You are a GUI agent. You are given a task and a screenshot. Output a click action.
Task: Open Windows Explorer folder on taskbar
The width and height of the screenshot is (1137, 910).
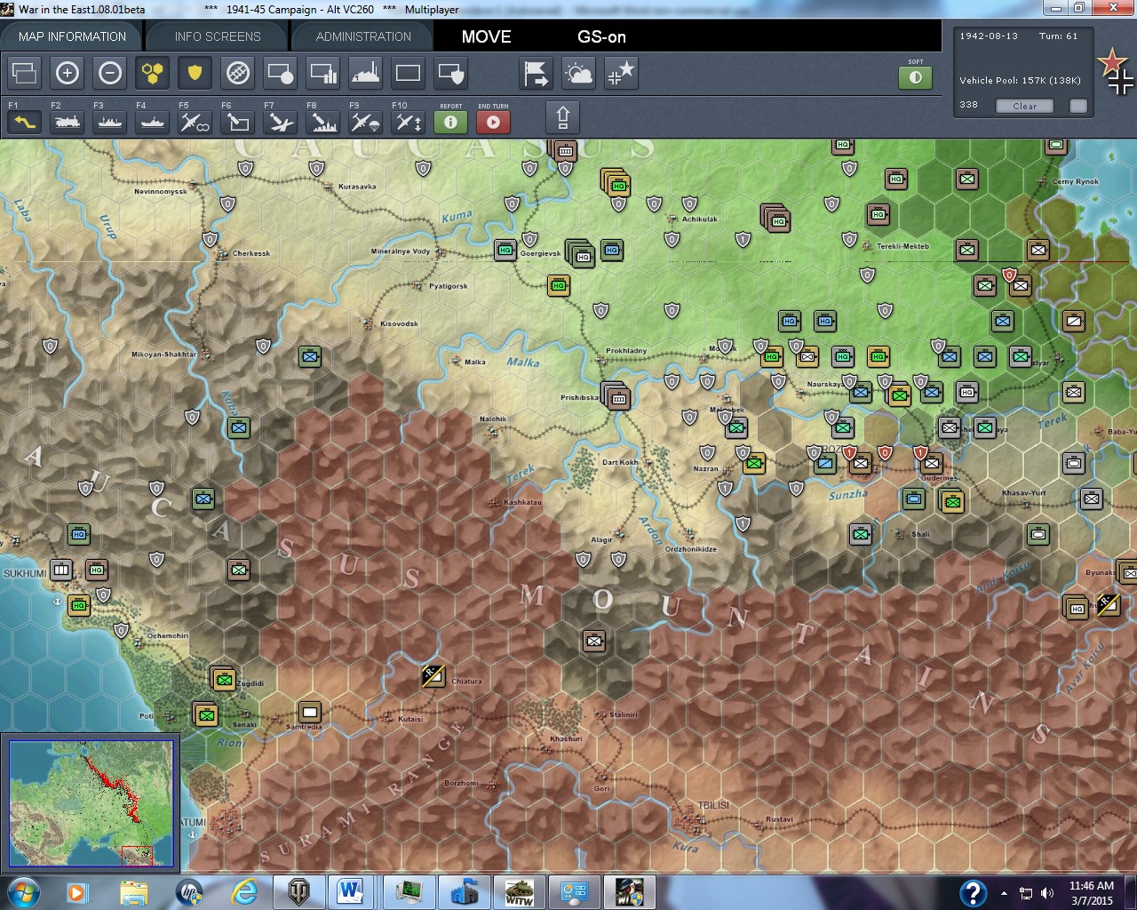point(133,892)
